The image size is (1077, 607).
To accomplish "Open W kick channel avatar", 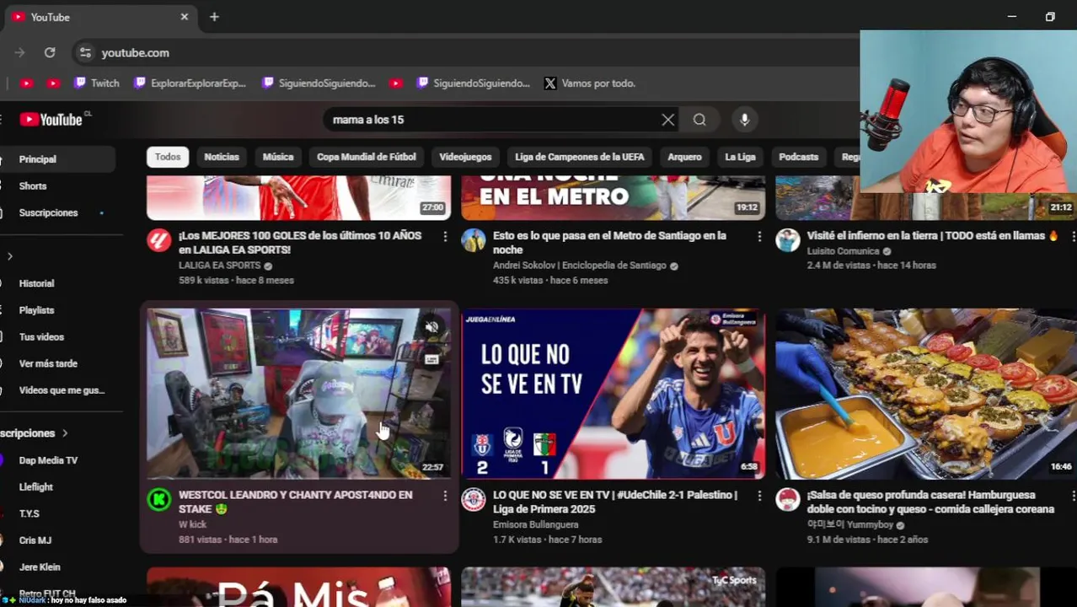I will pyautogui.click(x=159, y=500).
